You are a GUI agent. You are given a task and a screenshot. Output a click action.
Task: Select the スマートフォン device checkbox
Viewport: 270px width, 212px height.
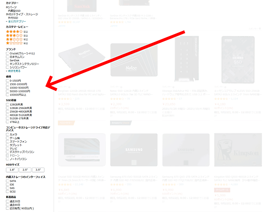(7, 142)
